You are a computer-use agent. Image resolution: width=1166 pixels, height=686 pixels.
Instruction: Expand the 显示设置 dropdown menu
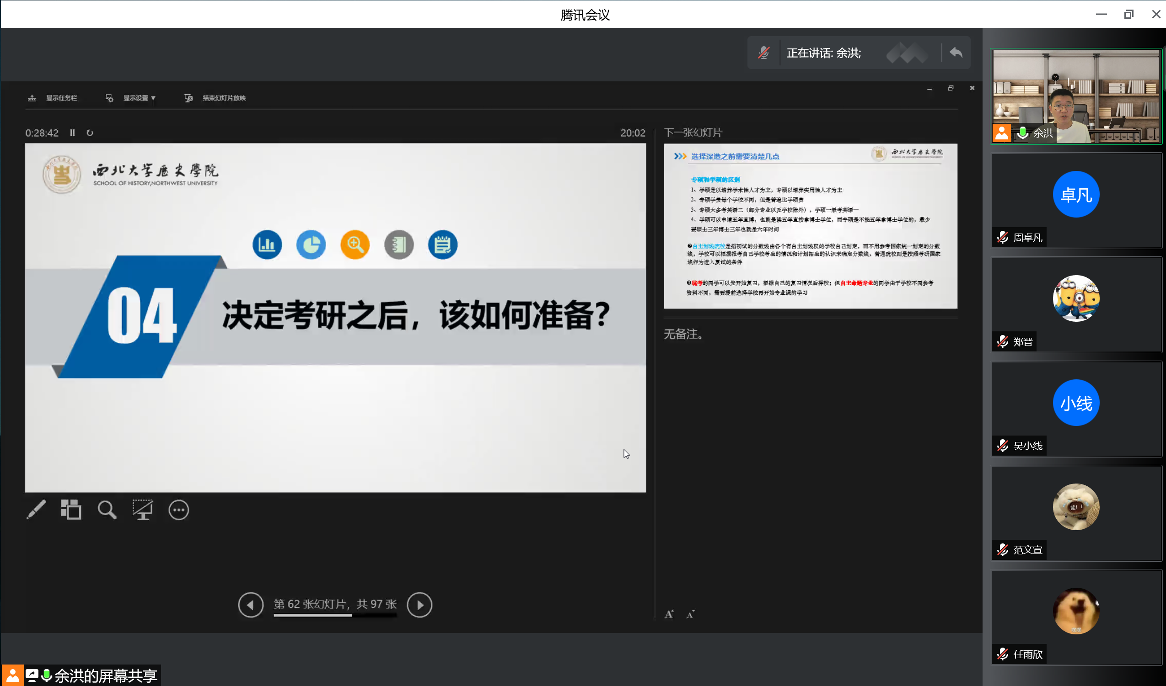click(138, 98)
